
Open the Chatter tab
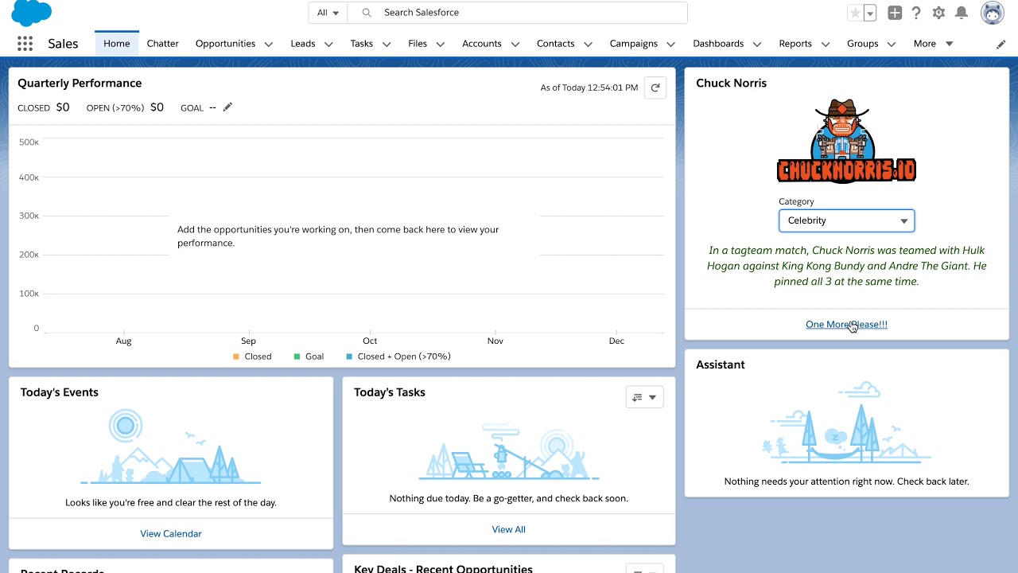[162, 44]
